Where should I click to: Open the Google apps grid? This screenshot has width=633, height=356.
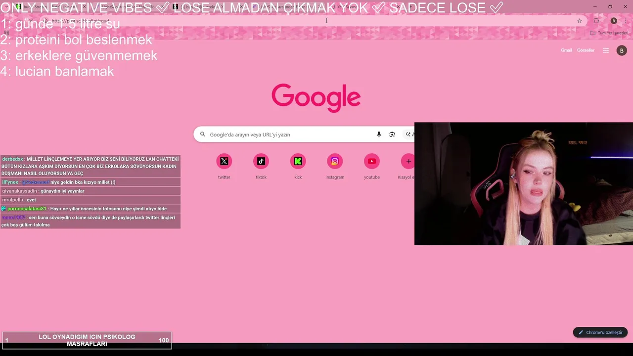pos(606,50)
